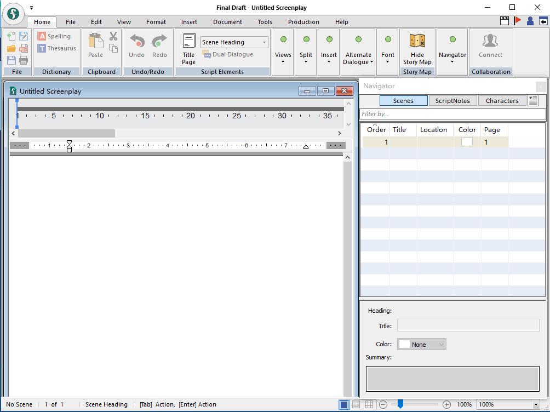Save the screenplay with the floppy disk icon
Screen dimensions: 550x412
[11, 60]
